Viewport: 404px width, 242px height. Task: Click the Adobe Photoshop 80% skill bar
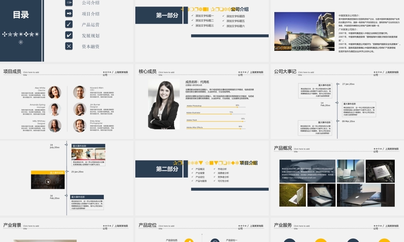point(216,106)
